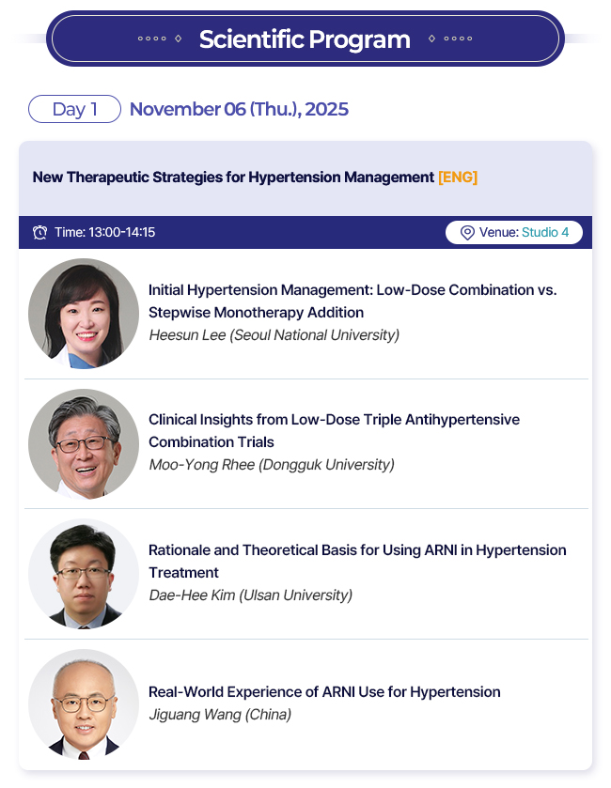Image resolution: width=611 pixels, height=788 pixels.
Task: Open Jiguang Wang's speaker photo
Action: pyautogui.click(x=84, y=704)
